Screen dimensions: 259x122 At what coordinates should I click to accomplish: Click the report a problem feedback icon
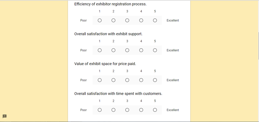pyautogui.click(x=5, y=116)
